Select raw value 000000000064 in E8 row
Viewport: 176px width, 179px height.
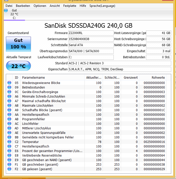click(154, 156)
